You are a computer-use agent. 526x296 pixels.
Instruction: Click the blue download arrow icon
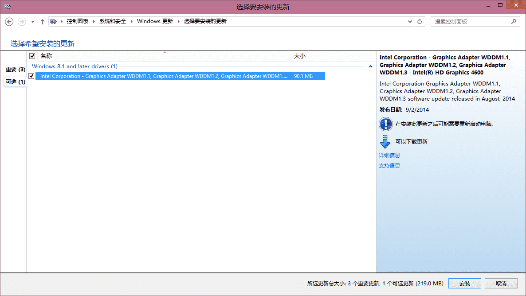click(x=385, y=141)
